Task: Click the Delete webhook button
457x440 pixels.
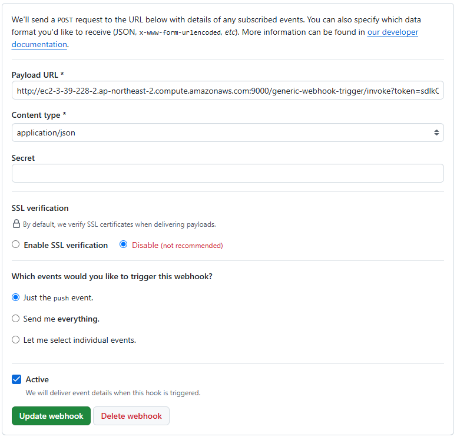Action: 131,416
